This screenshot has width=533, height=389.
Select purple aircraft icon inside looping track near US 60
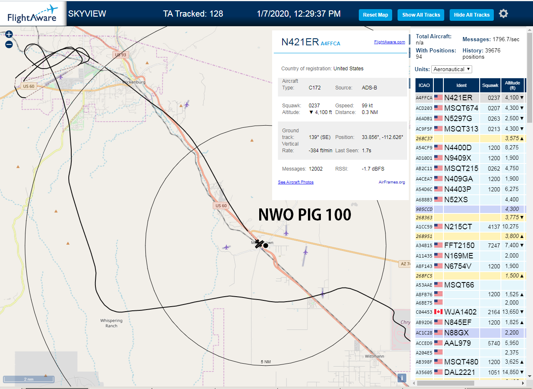61,77
